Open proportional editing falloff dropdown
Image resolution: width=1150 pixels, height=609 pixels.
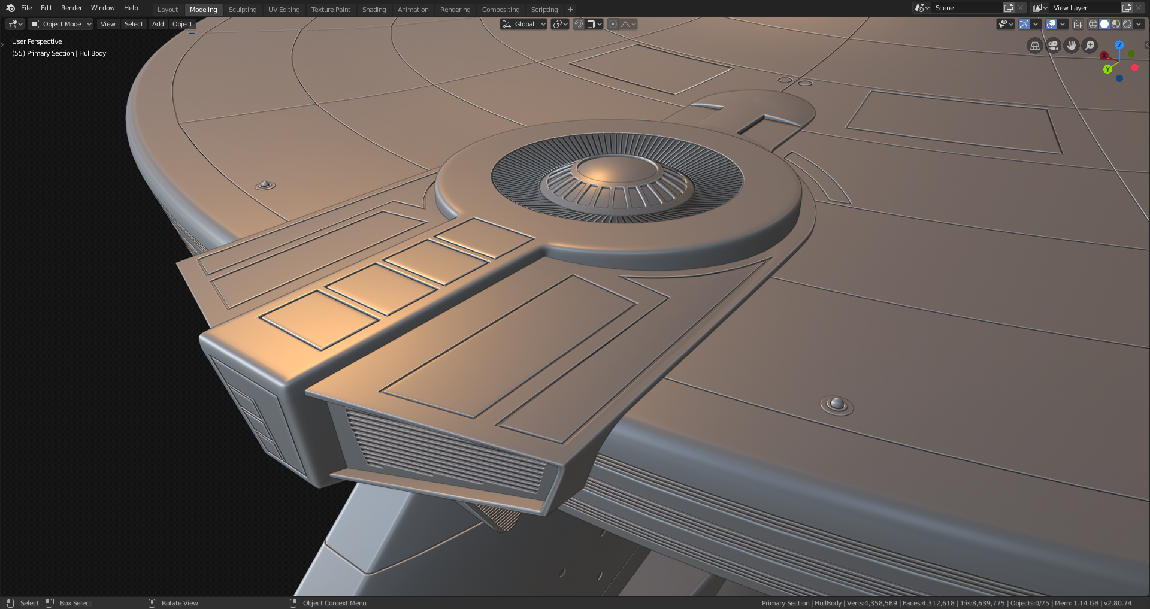[x=628, y=24]
